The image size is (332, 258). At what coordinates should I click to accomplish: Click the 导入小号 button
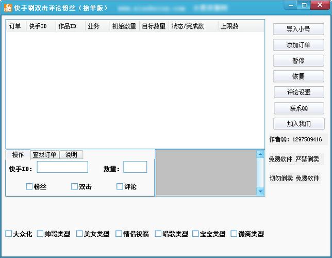[x=298, y=29]
